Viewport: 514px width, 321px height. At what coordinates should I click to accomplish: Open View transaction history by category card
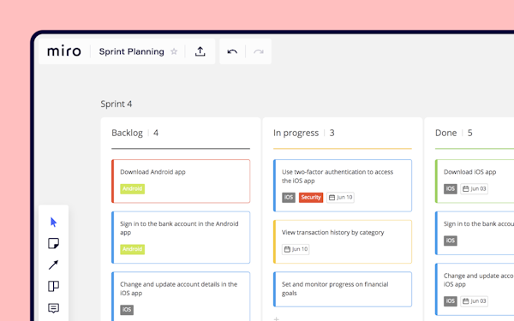pos(343,241)
